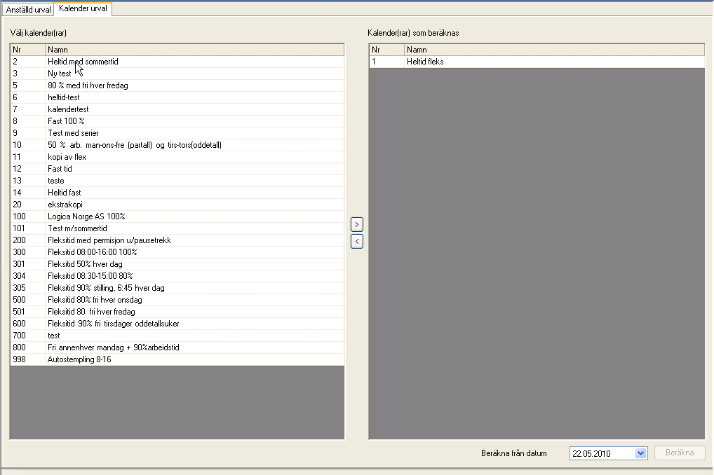Select 'Fleksitid 08:00-16:00 100%'
The width and height of the screenshot is (714, 475).
177,252
